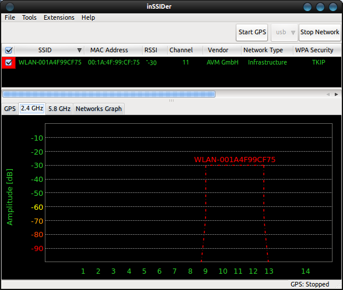Click the -90 amplitude axis label
343x290 pixels.
point(37,249)
